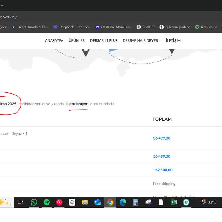This screenshot has width=222, height=222.
Task: Launch Spotify from the taskbar
Action: 47,202
